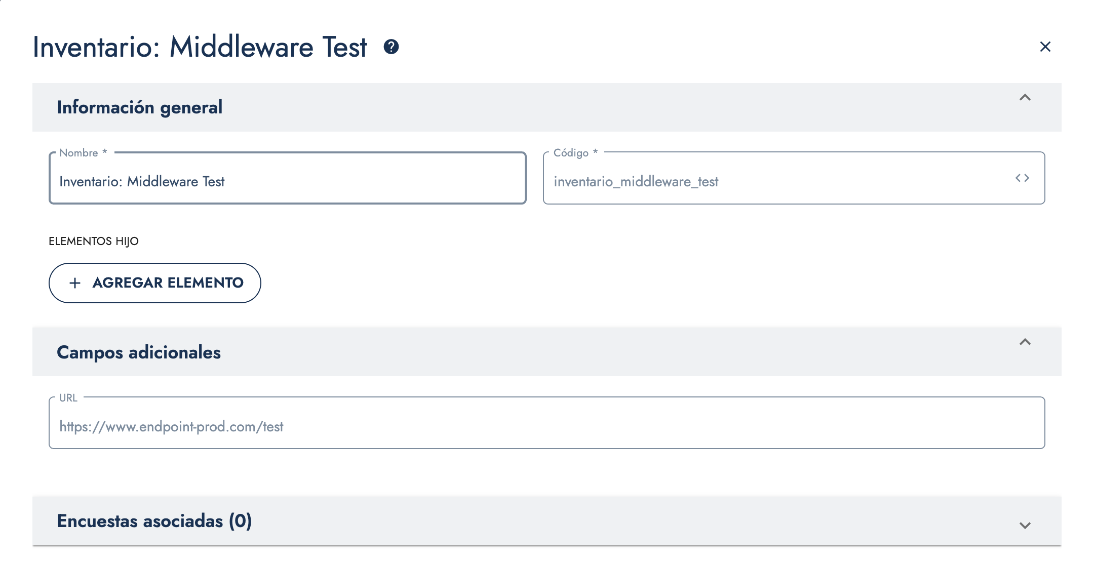
Task: Collapse the Campos adicionales section chevron
Action: (1025, 342)
